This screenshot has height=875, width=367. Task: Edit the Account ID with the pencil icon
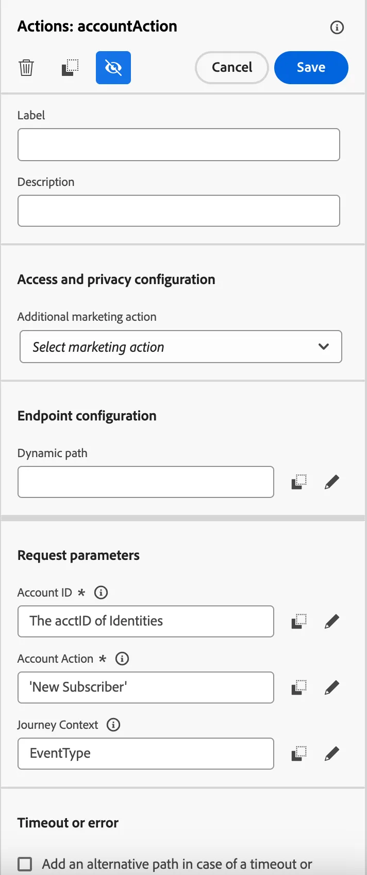point(332,621)
